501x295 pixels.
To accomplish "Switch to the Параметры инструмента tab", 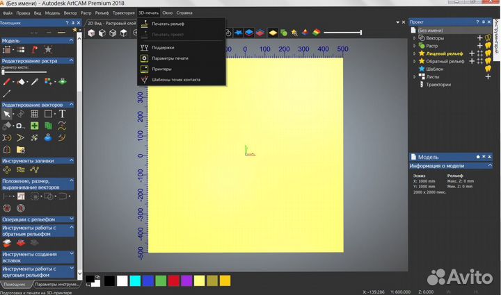I will click(56, 284).
